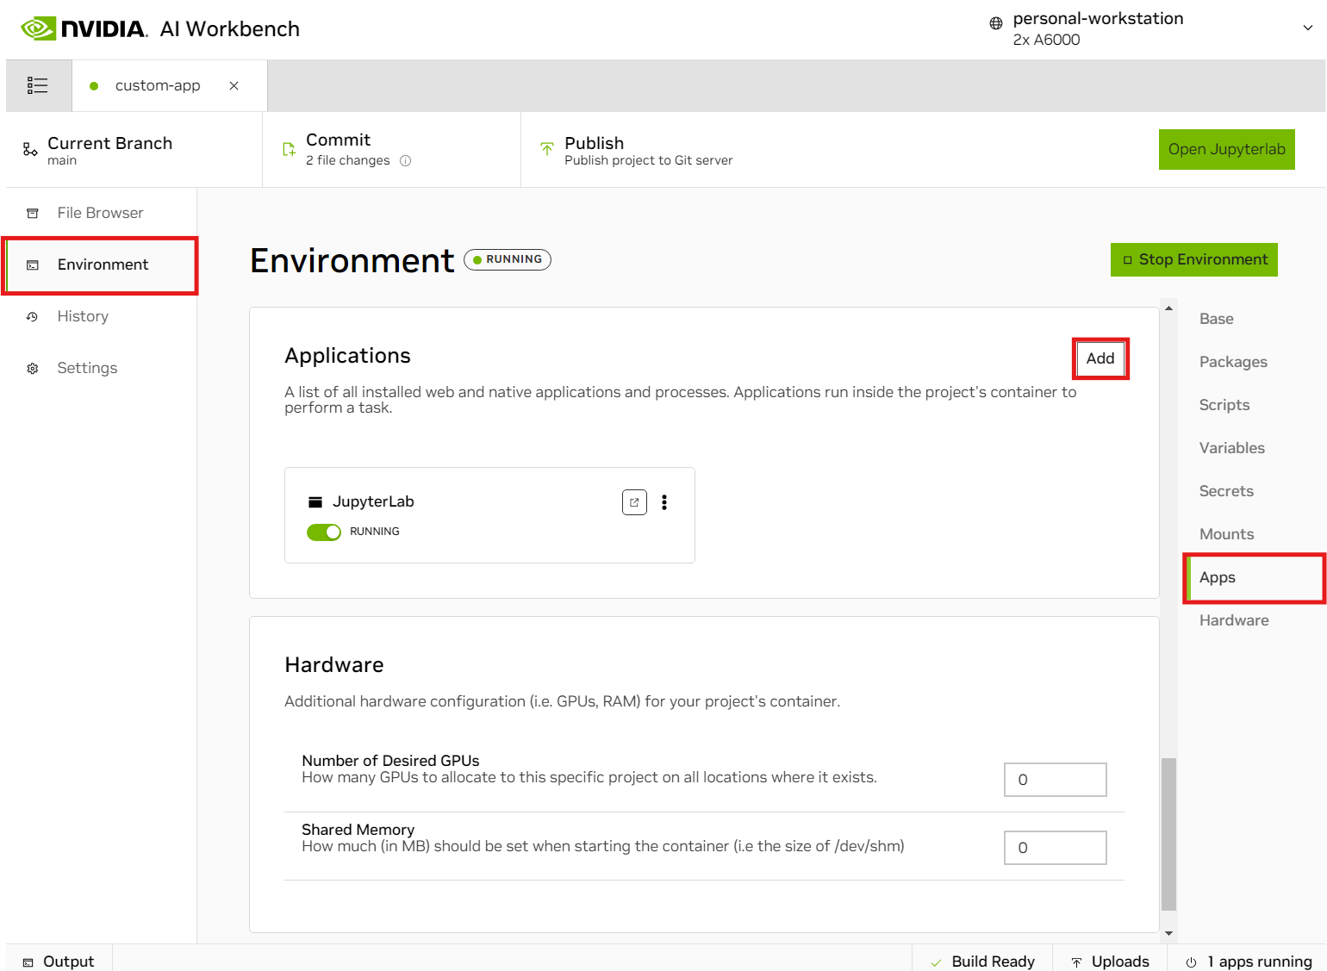This screenshot has width=1327, height=971.
Task: Click the apps running power icon
Action: (x=1191, y=962)
